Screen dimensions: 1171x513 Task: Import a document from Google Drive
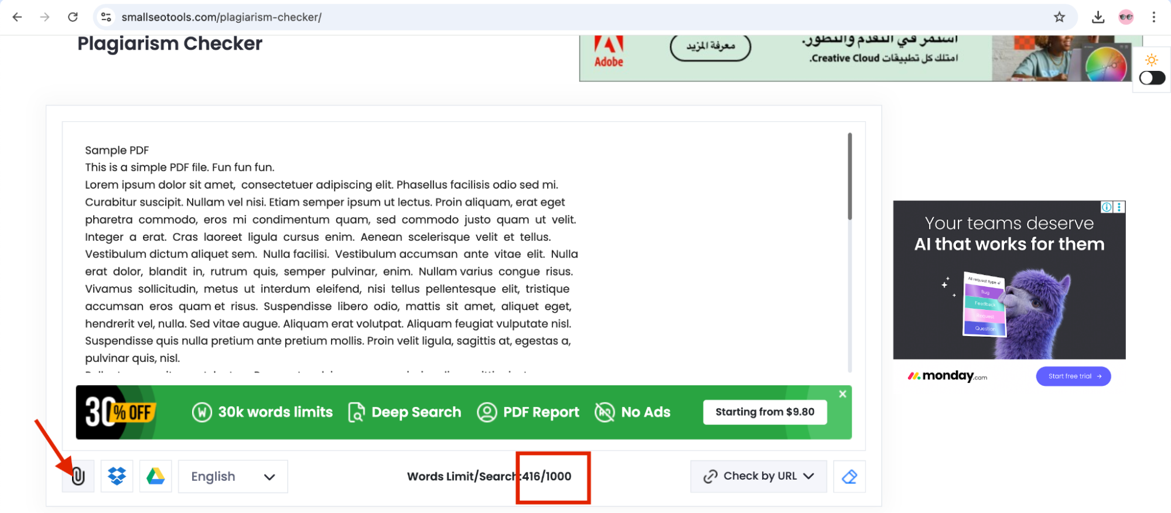tap(155, 476)
